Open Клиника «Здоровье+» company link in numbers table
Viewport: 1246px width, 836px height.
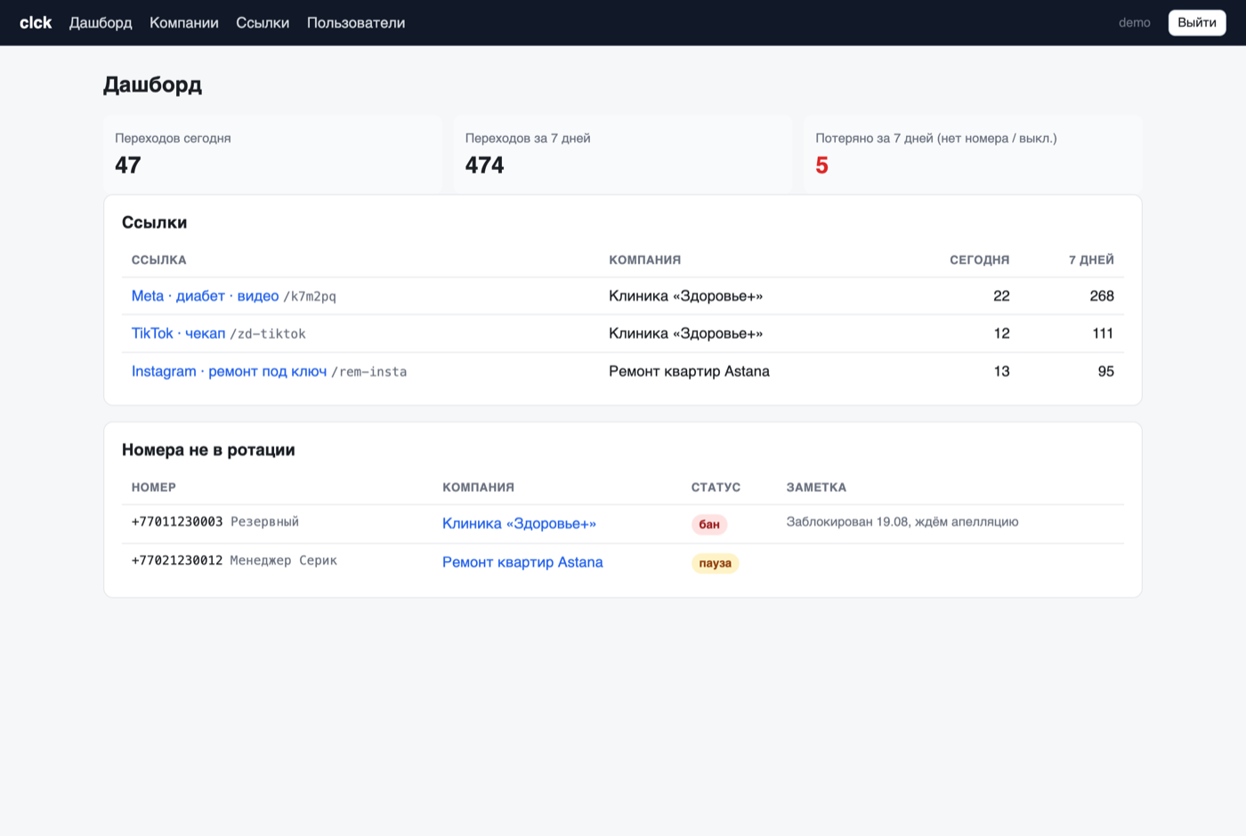[519, 524]
